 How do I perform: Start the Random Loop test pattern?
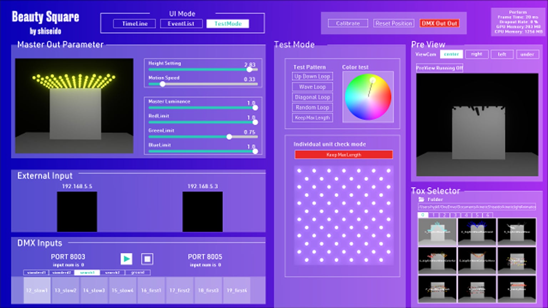coord(313,107)
